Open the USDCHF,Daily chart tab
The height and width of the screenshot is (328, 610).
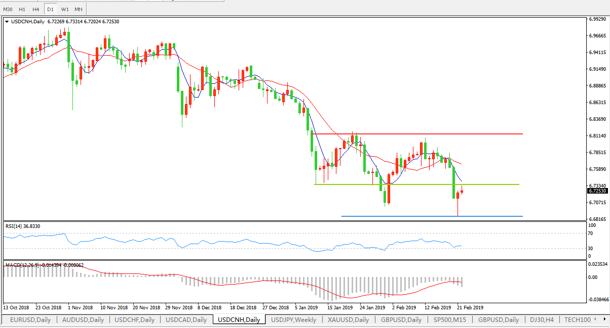134,319
